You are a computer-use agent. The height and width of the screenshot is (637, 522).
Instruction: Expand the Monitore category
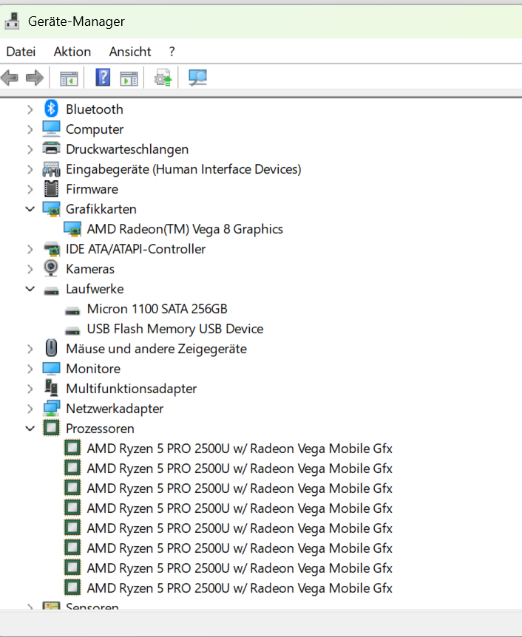click(x=30, y=369)
